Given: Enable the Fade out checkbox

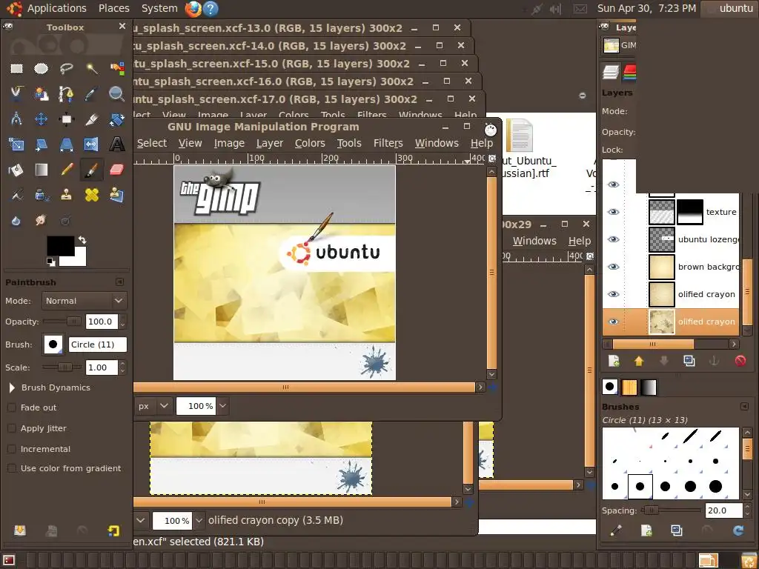Looking at the screenshot, I should tap(12, 407).
